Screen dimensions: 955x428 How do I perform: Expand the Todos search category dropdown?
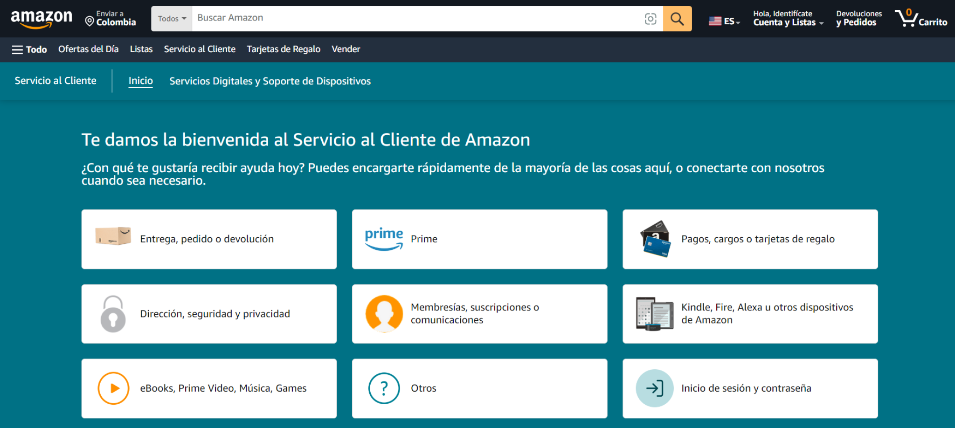[x=172, y=19]
